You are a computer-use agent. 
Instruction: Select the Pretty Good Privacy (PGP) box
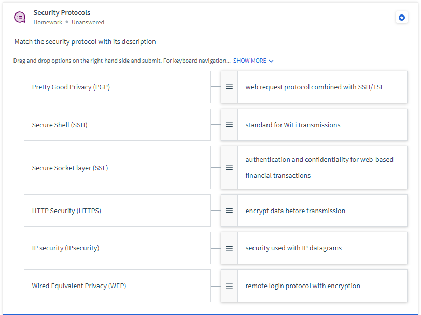coord(117,87)
